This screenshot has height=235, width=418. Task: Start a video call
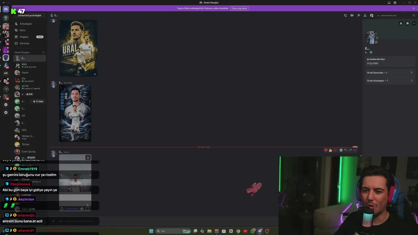(352, 15)
